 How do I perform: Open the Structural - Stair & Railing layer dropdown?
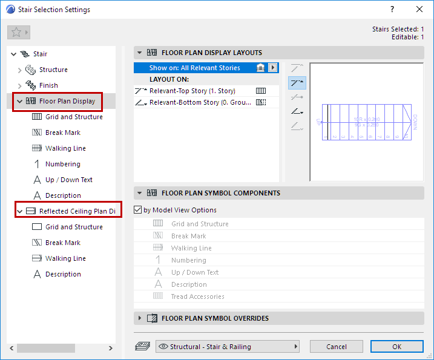[x=228, y=347]
